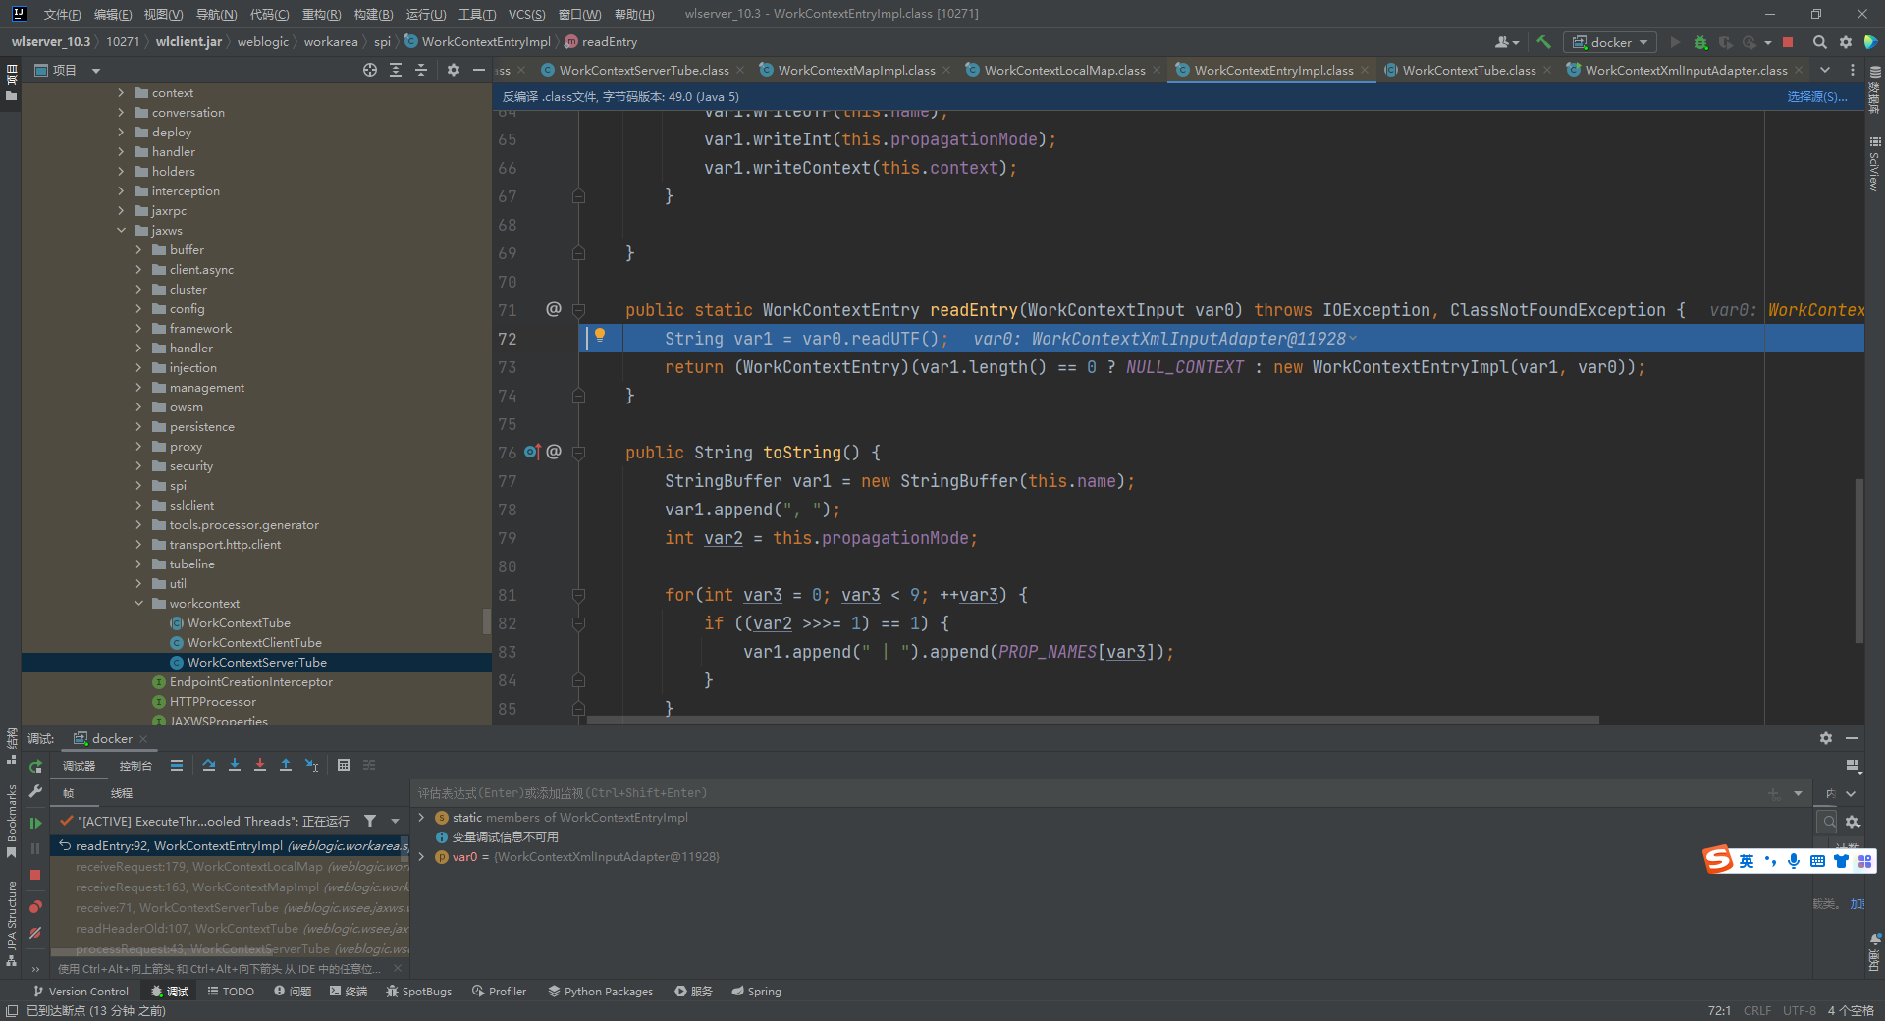
Task: Expand static members of WorkContextEntryImpl
Action: [x=422, y=817]
